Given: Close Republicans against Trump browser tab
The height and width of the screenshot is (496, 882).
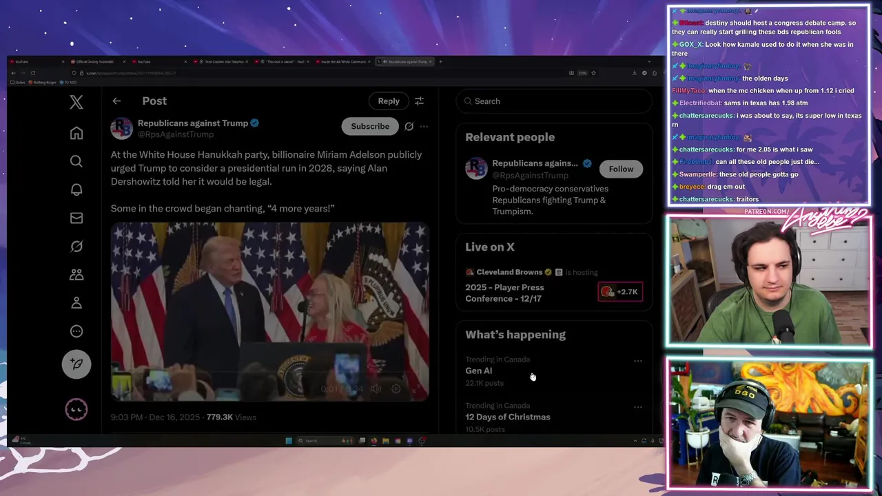Looking at the screenshot, I should point(431,62).
